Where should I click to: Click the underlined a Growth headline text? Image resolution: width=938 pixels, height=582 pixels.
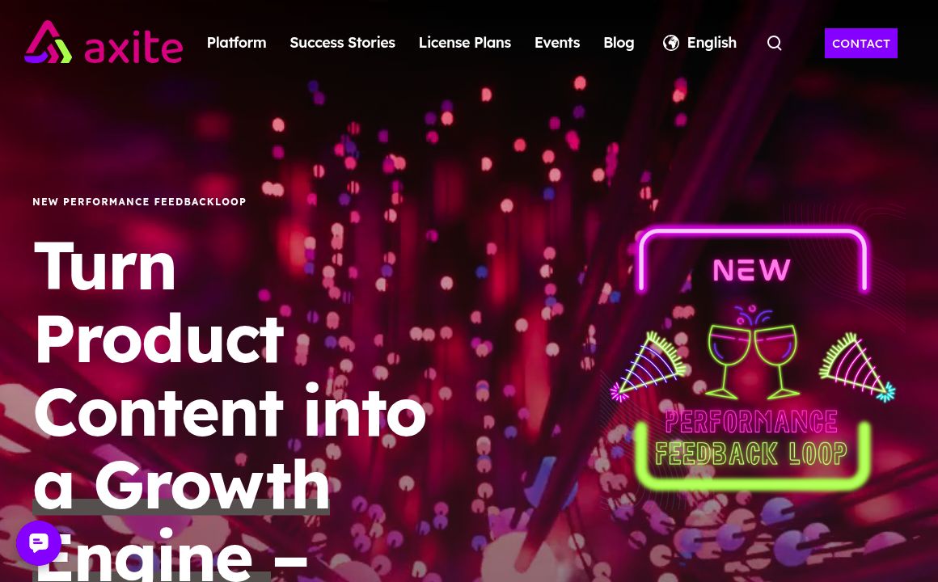click(x=181, y=484)
